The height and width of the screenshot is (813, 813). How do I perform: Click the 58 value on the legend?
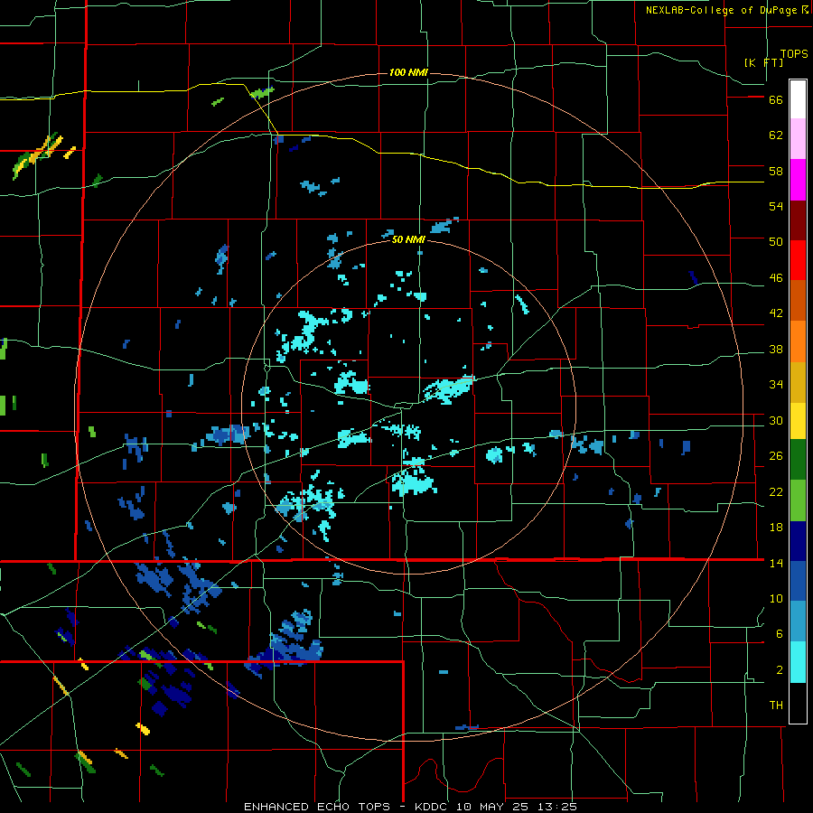point(776,171)
